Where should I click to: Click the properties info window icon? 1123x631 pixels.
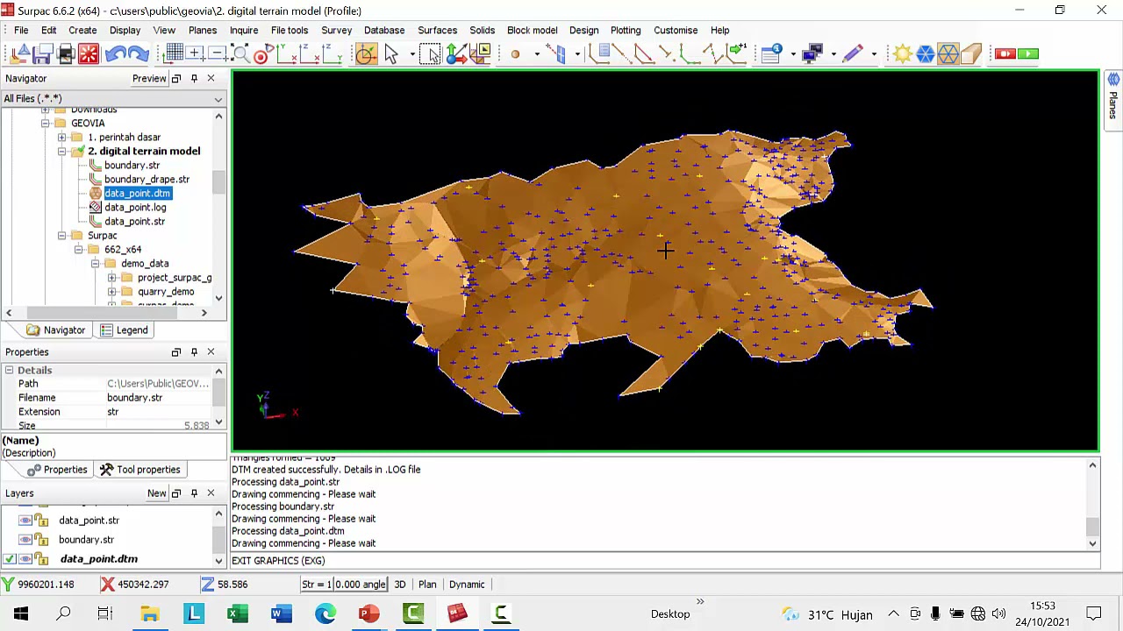[x=771, y=54]
